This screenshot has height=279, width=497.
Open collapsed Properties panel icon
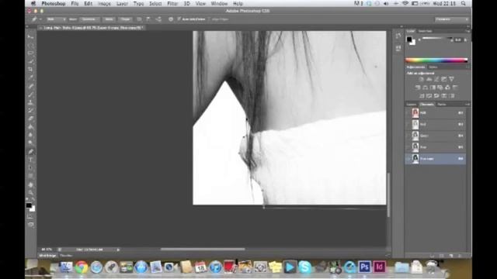398,48
